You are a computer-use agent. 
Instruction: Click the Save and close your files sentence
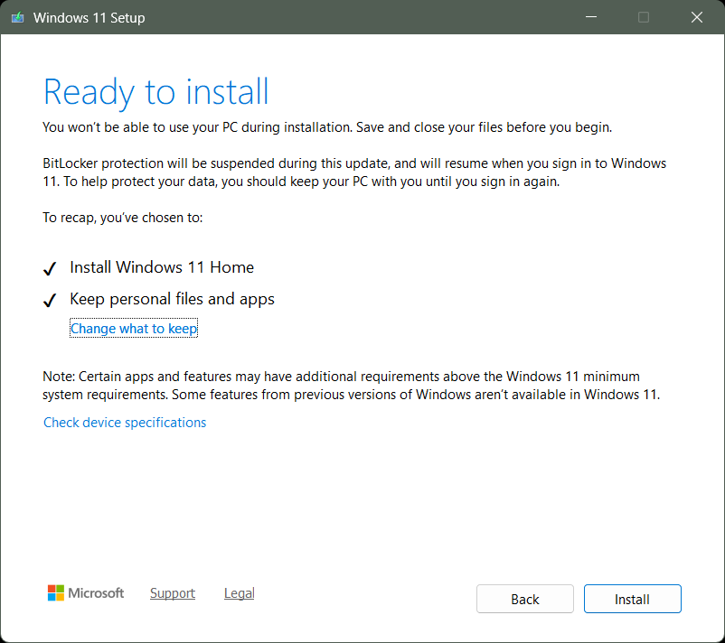tap(484, 127)
